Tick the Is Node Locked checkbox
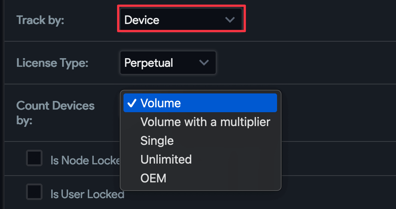Screen dimensions: 396x209 pos(34,158)
